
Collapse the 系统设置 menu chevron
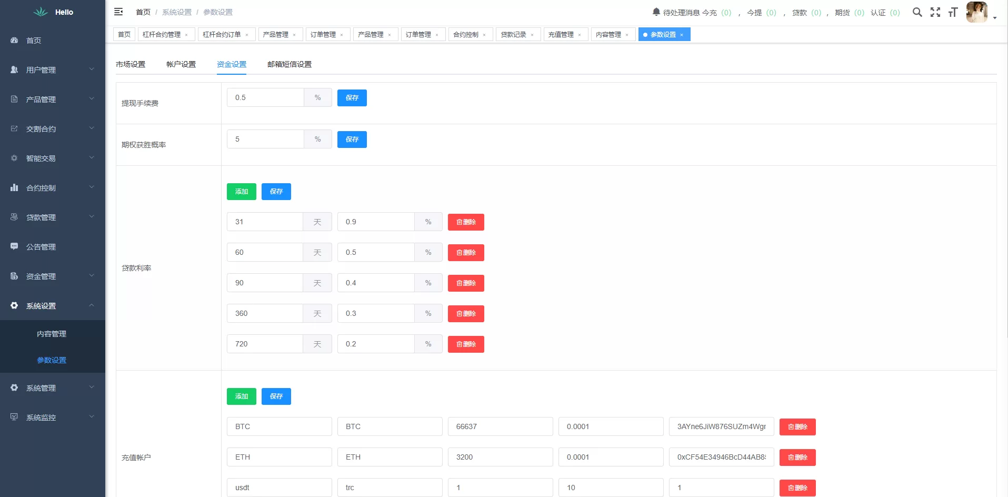(x=92, y=305)
